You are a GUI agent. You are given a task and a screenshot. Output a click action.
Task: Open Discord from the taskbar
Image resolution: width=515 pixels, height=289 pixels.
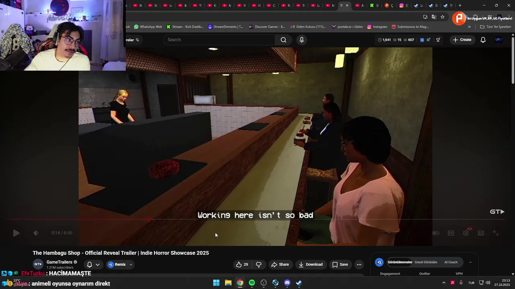tap(287, 283)
